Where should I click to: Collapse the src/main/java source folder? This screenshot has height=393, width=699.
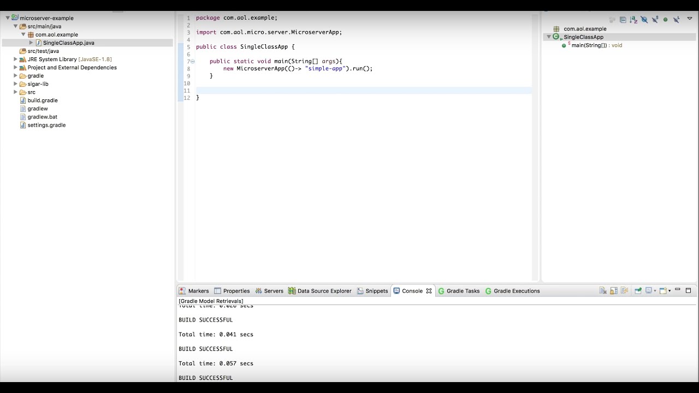point(16,26)
